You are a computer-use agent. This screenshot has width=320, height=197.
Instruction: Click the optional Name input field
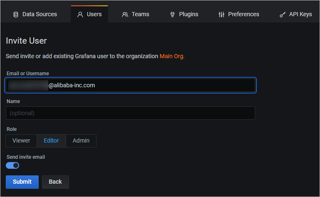coord(130,113)
